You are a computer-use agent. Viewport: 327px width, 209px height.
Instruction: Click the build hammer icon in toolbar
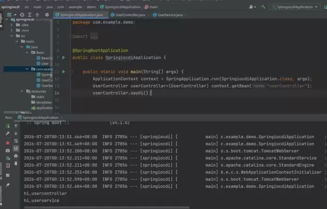click(263, 7)
